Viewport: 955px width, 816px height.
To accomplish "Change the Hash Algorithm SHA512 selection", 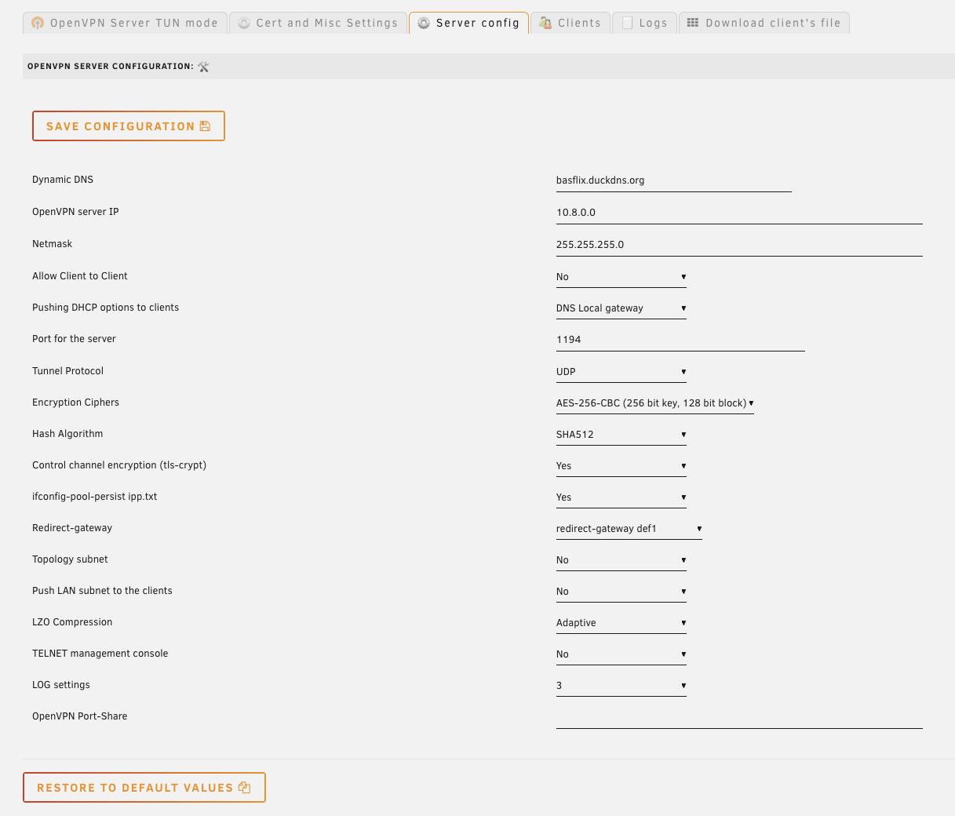I will pos(621,435).
